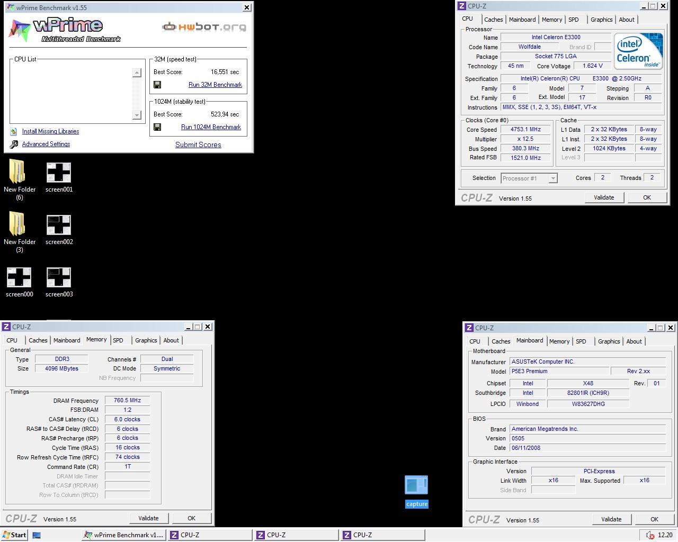This screenshot has height=542, width=678.
Task: Open Advanced Settings link
Action: pyautogui.click(x=46, y=144)
